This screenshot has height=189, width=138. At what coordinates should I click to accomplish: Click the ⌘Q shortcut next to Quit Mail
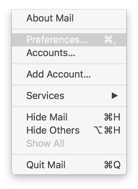(x=112, y=165)
